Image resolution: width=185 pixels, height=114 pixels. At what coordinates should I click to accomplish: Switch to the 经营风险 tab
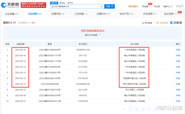click(58, 14)
